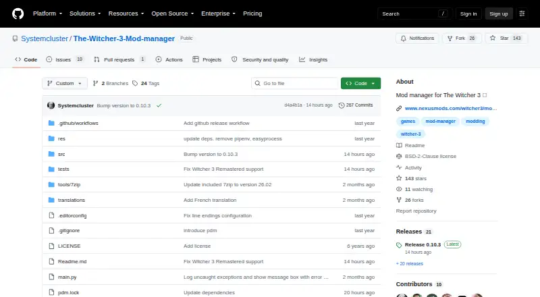Go to the Pricing page
The width and height of the screenshot is (540, 297).
[x=252, y=13]
